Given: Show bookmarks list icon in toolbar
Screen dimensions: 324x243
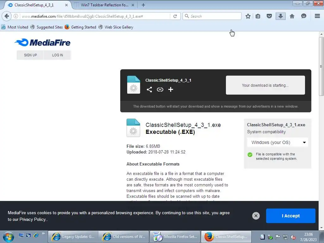Looking at the screenshot, I should click(x=258, y=16).
